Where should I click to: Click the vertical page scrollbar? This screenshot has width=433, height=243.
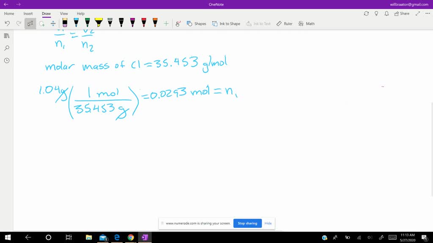click(432, 149)
